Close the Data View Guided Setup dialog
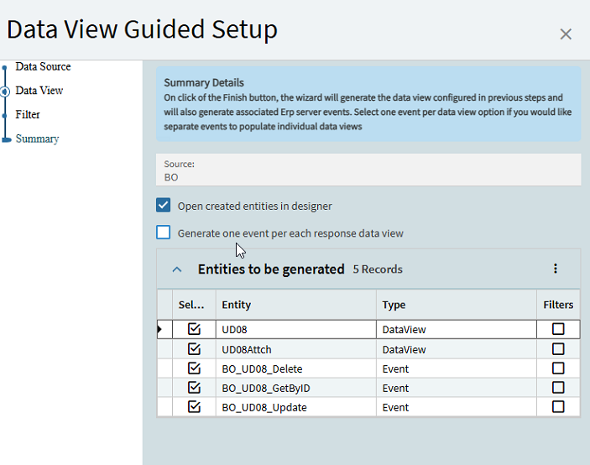The width and height of the screenshot is (590, 465). 566,34
